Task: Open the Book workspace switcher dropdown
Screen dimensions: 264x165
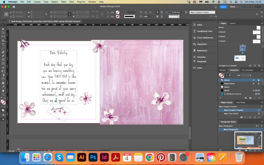Action: [x=234, y=7]
